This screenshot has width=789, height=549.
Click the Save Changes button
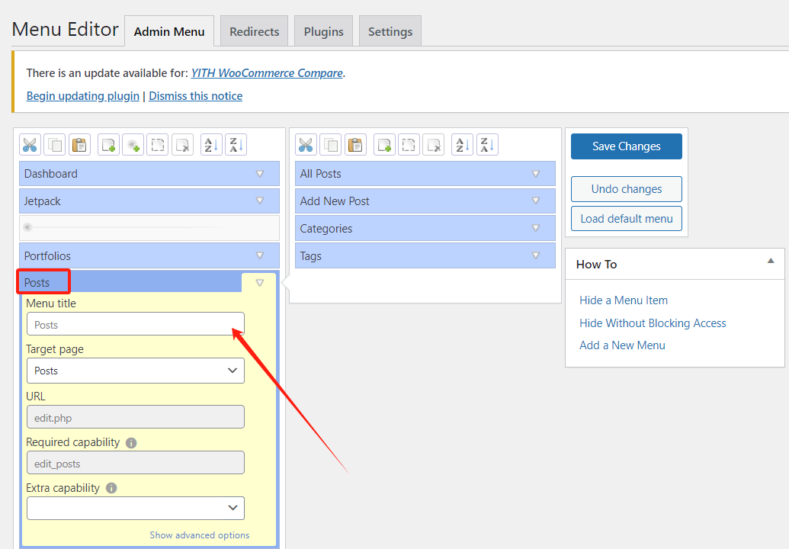pos(626,146)
